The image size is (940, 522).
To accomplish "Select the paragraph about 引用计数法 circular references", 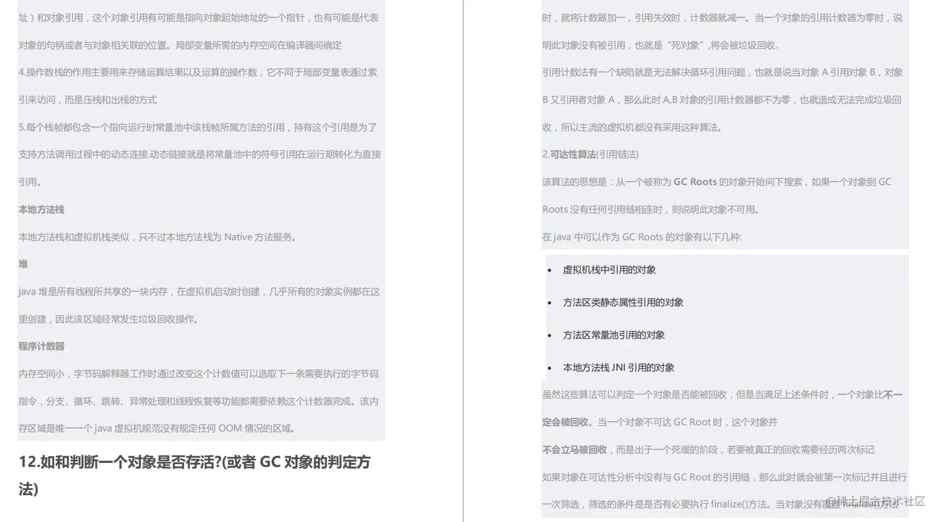I will [x=721, y=99].
